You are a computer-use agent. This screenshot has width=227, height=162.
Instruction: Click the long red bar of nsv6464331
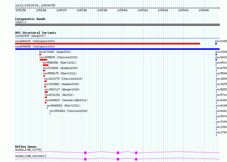pos(108,44)
